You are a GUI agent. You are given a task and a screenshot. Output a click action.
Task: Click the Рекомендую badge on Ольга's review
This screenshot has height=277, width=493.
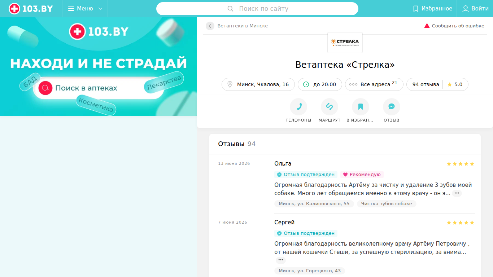pos(362,175)
